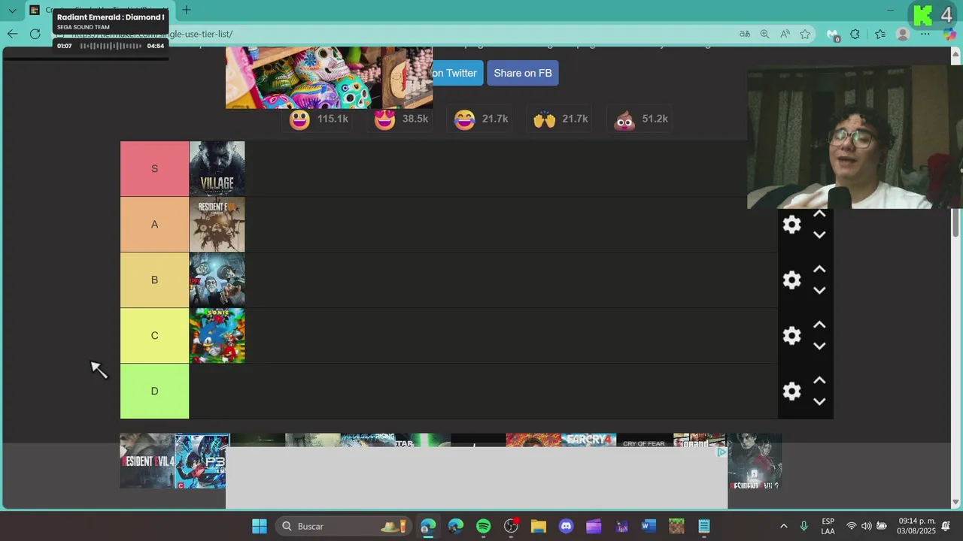Image resolution: width=963 pixels, height=541 pixels.
Task: Select Resident Evil 7 image in A tier
Action: [217, 225]
